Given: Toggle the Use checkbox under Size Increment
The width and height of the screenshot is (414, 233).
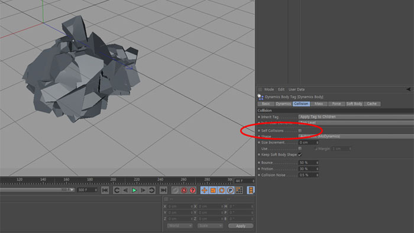Looking at the screenshot, I should [300, 148].
